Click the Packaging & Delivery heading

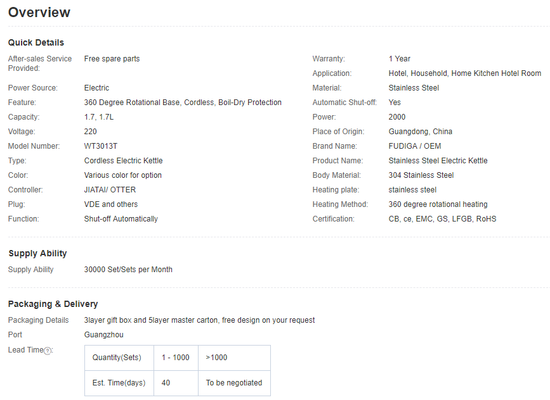[53, 304]
